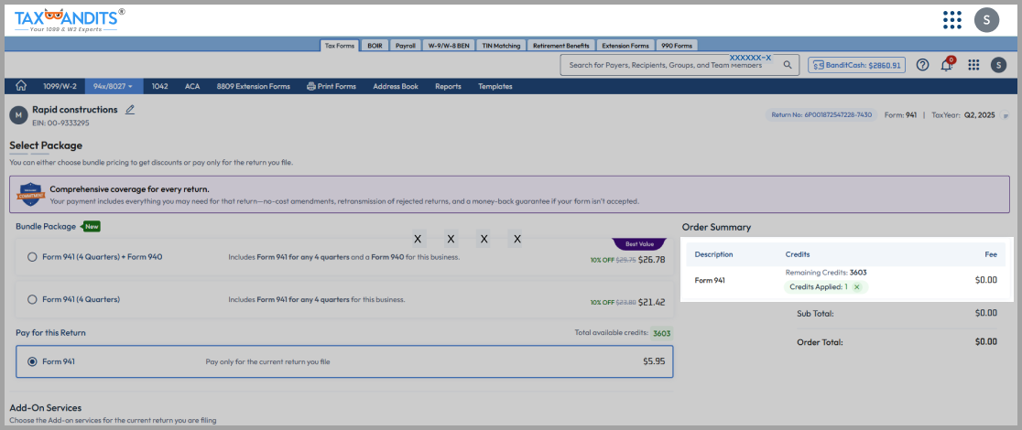Viewport: 1022px width, 430px height.
Task: Open the Extension Forms tab
Action: click(x=625, y=46)
